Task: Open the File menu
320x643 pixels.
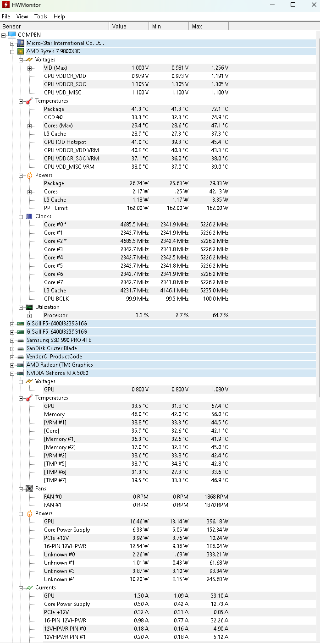Action: tap(6, 16)
